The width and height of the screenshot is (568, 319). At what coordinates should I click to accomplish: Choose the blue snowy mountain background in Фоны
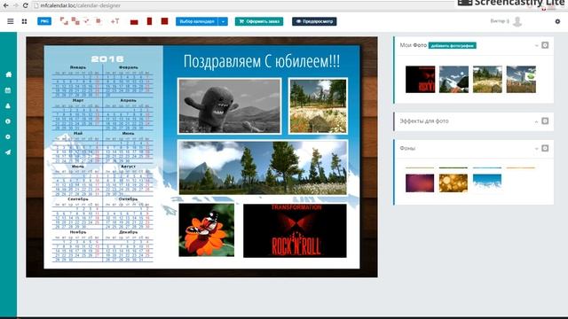tap(487, 183)
